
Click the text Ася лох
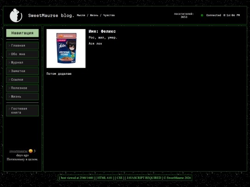[x=95, y=43]
